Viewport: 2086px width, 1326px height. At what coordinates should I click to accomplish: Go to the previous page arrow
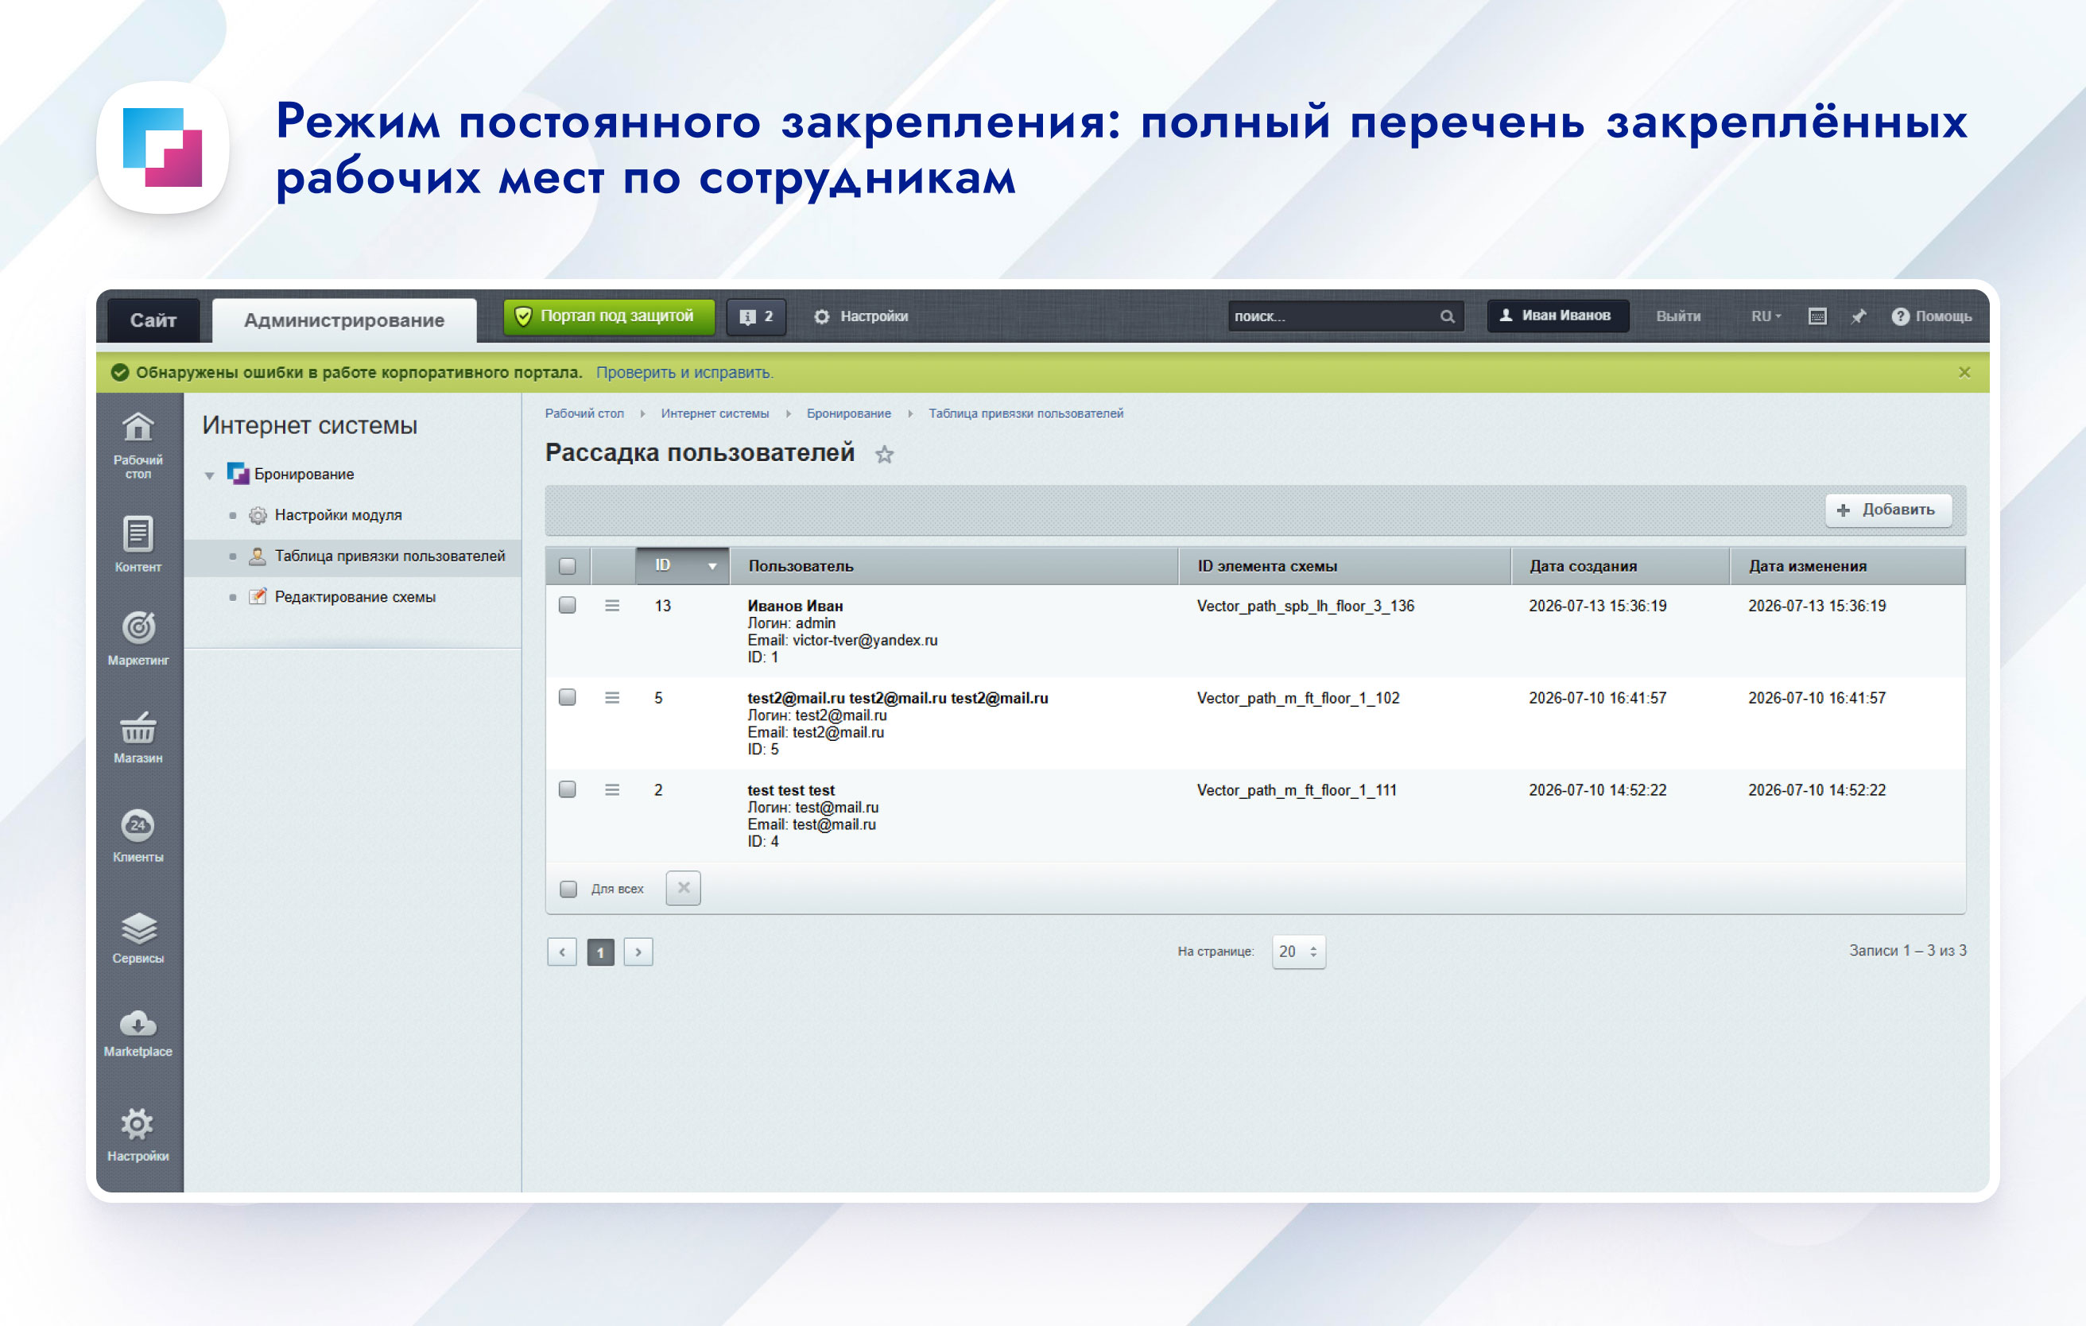click(562, 952)
